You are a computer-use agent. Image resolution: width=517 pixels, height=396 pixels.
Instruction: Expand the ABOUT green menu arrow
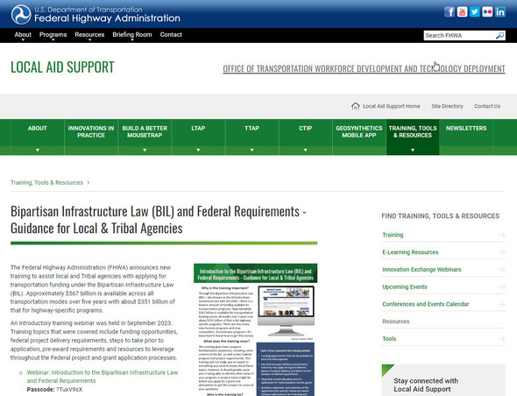click(x=38, y=150)
